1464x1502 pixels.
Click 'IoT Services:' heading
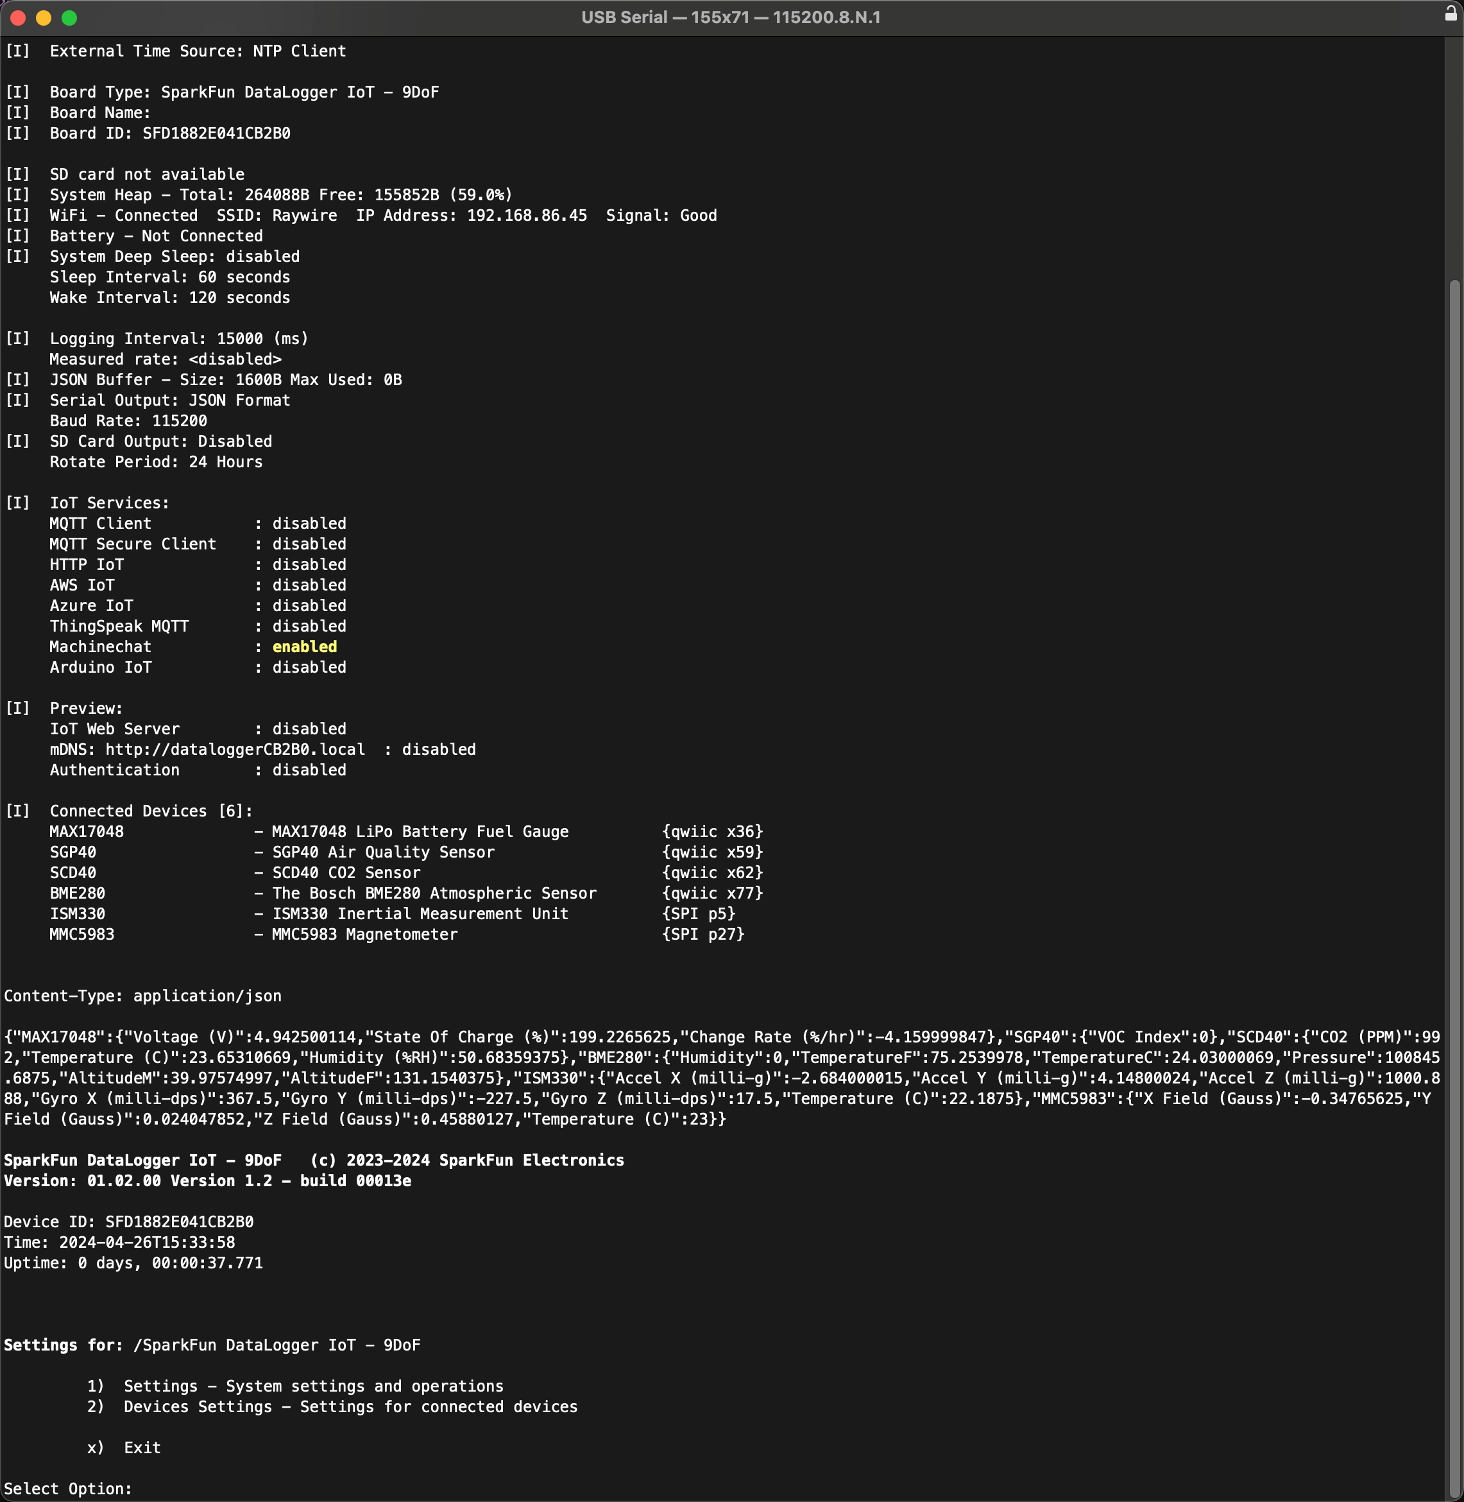coord(109,503)
